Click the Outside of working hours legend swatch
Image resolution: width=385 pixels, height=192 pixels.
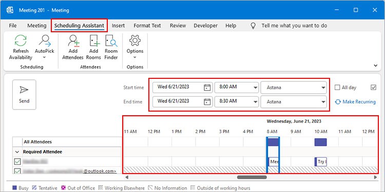tap(193, 188)
